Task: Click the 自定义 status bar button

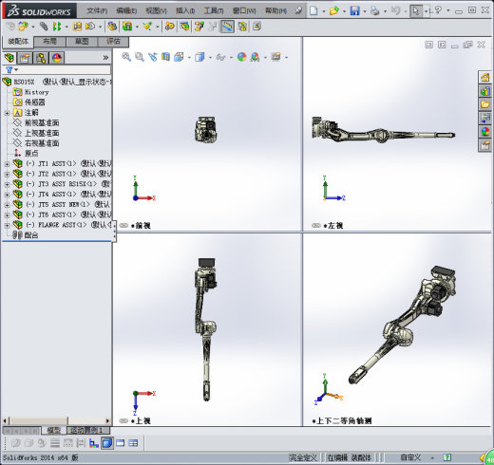Action: (410, 457)
